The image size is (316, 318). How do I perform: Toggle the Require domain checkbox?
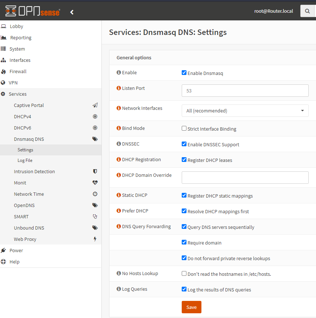tap(184, 242)
